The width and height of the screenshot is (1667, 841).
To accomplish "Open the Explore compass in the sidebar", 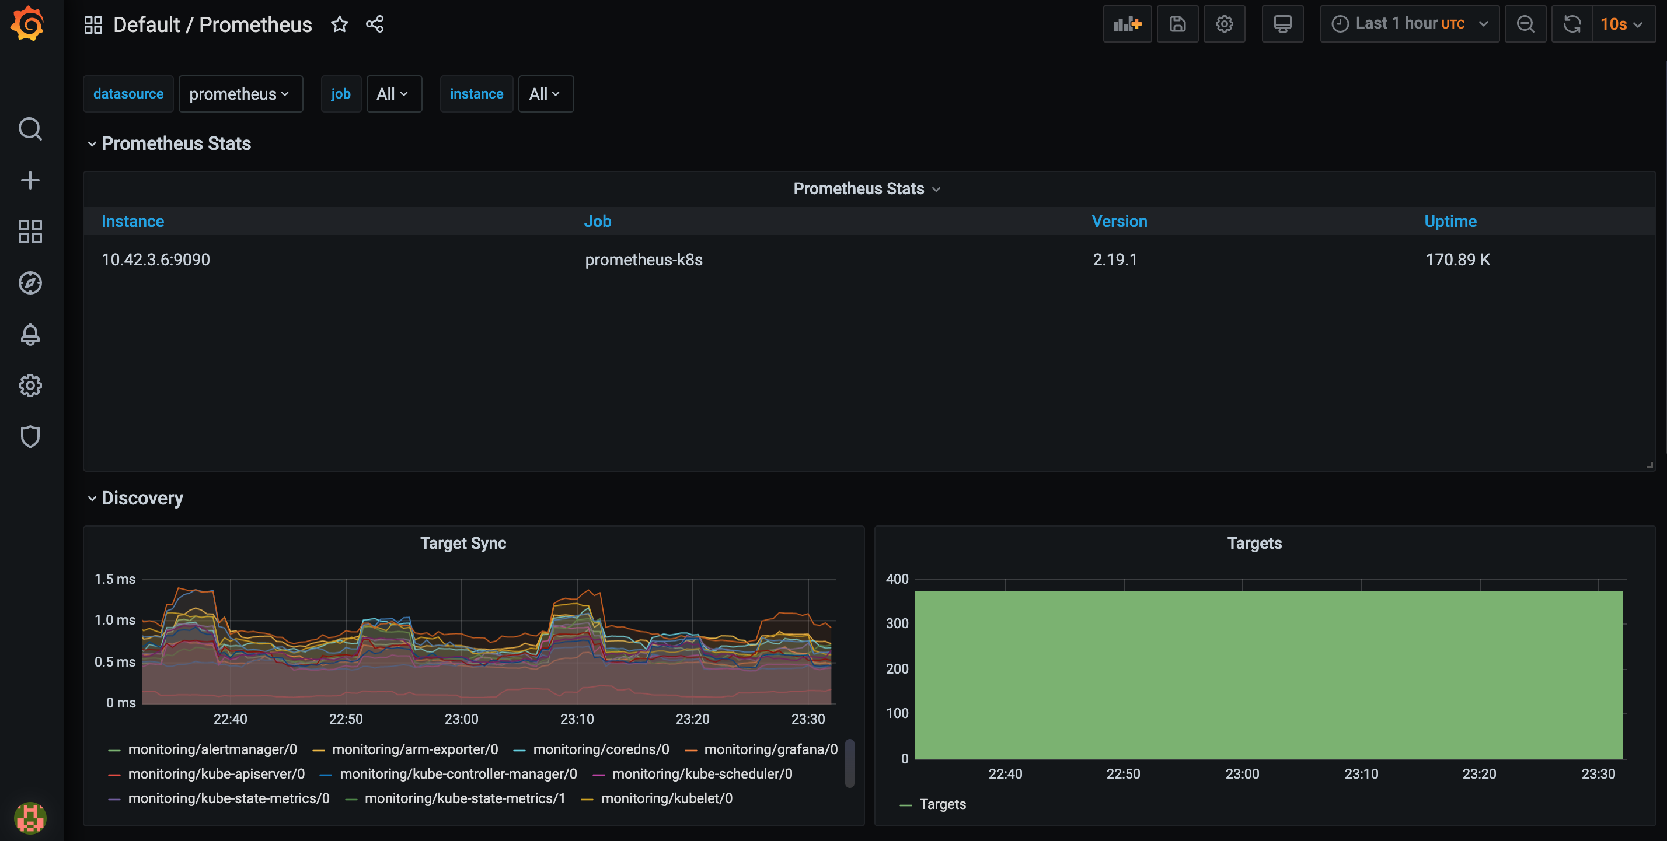I will point(30,282).
